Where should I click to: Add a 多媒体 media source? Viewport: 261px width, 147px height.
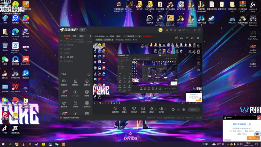pos(143,110)
